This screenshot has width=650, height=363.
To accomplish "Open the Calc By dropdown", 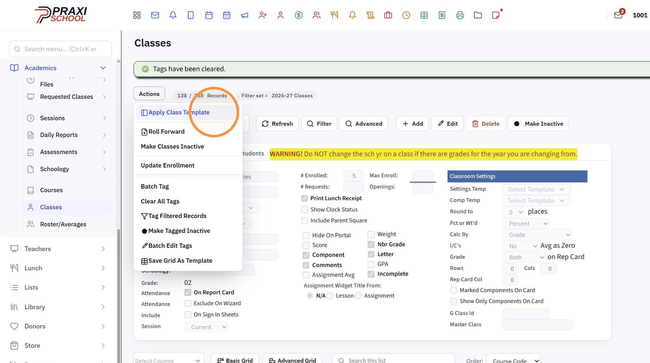I will [537, 235].
